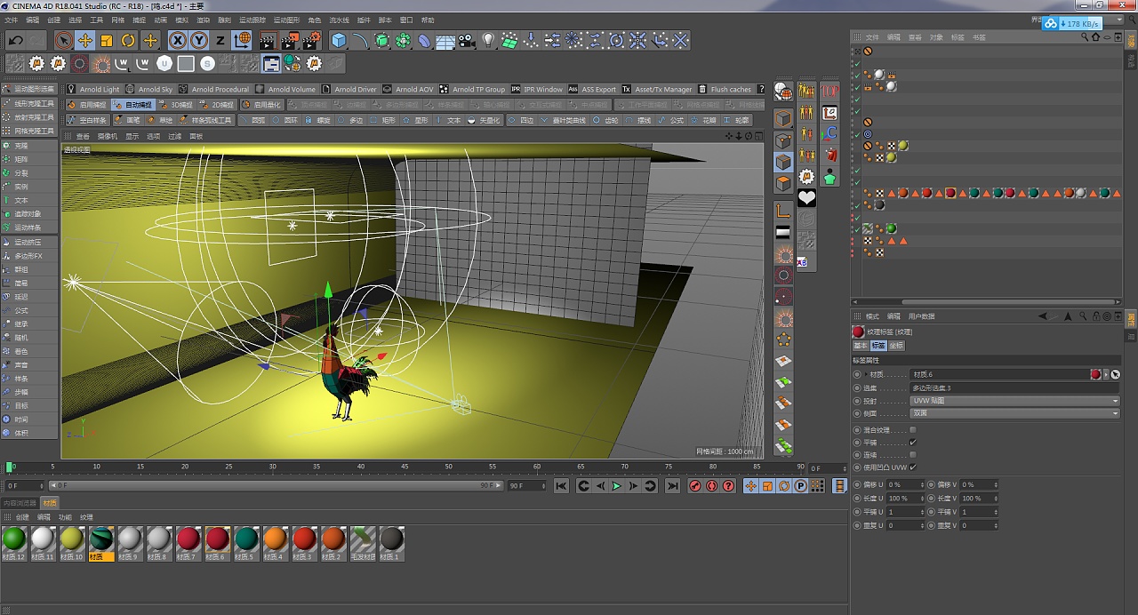The image size is (1138, 615).
Task: Click the Keyframe Selection question-mark button
Action: (729, 486)
